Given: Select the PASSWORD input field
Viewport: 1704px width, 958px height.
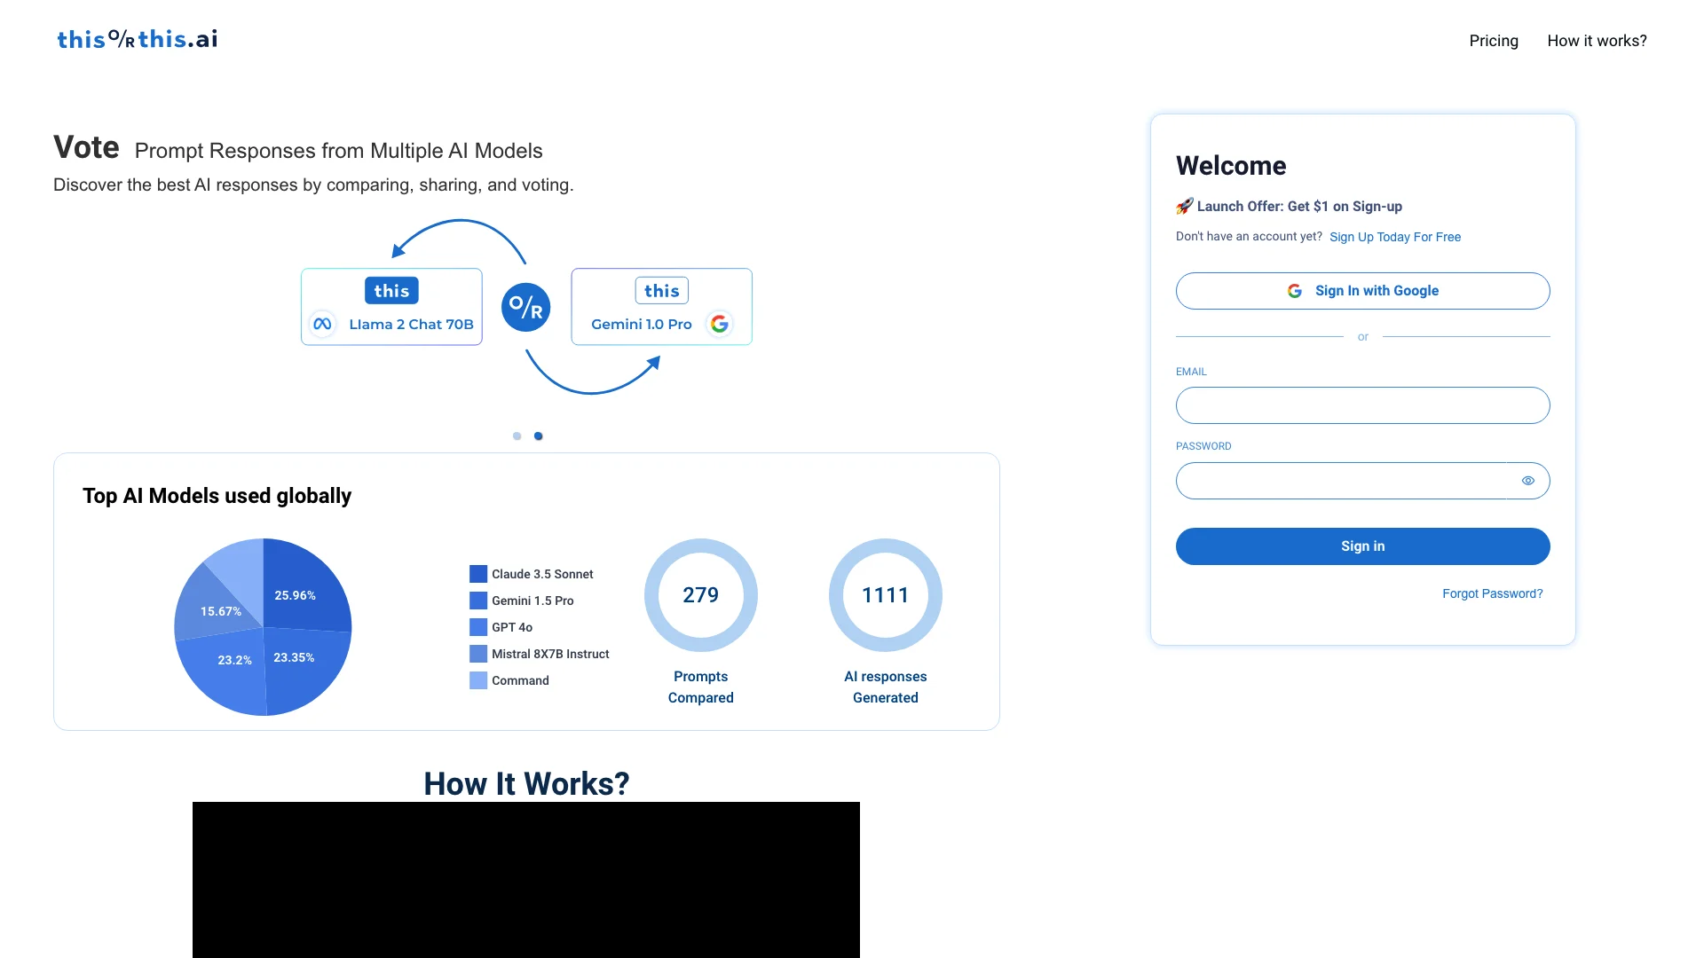Looking at the screenshot, I should tap(1362, 481).
